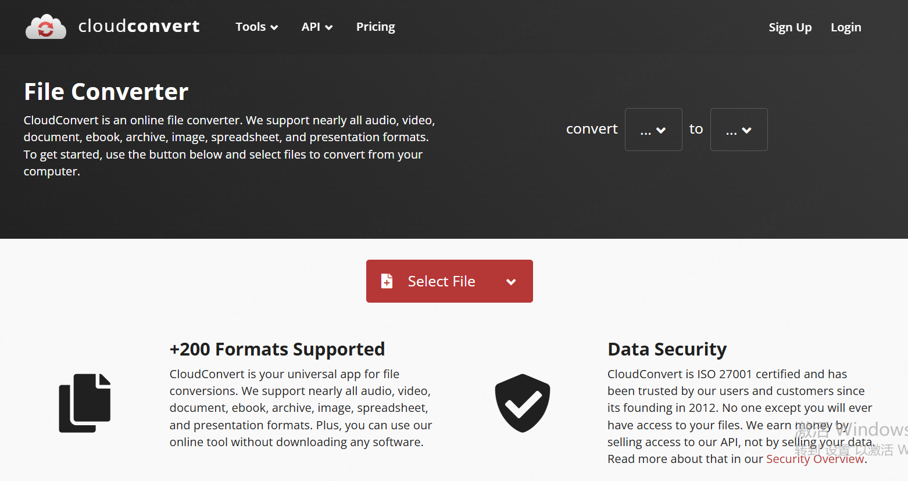The height and width of the screenshot is (481, 908).
Task: Click the 'Data Security' heading
Action: pos(667,349)
